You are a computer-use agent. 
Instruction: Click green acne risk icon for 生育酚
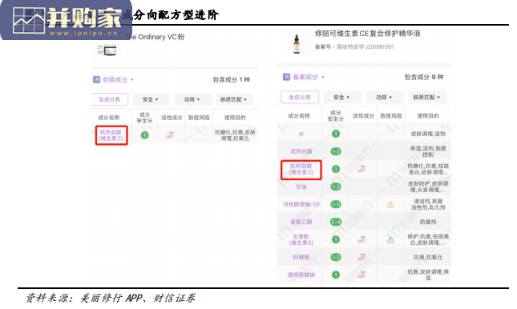click(390, 240)
